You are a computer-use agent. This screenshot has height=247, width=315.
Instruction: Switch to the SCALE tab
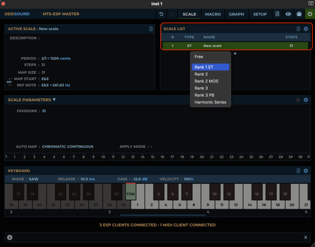(189, 14)
